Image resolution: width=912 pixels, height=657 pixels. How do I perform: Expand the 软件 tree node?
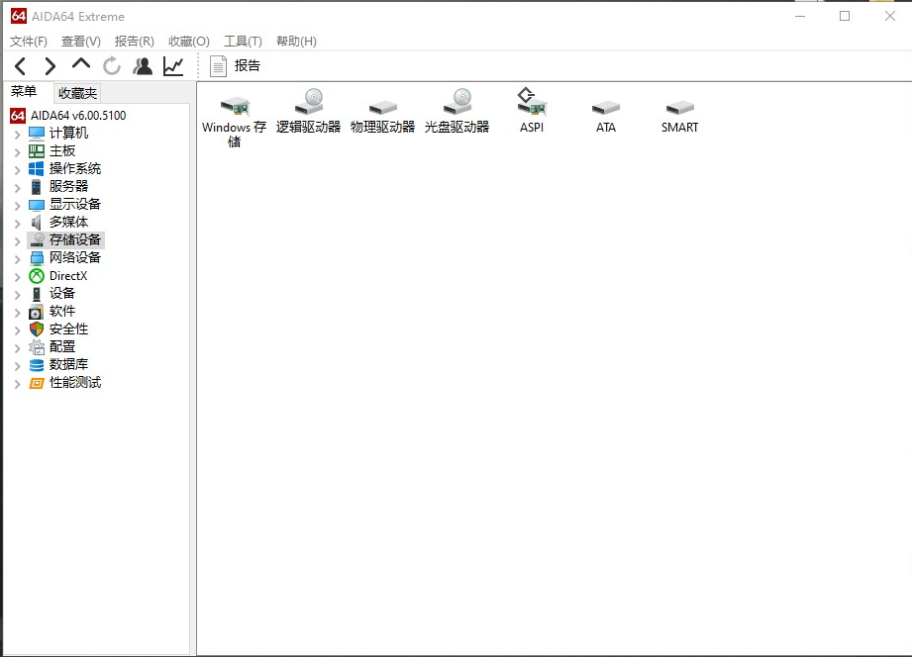pyautogui.click(x=18, y=313)
